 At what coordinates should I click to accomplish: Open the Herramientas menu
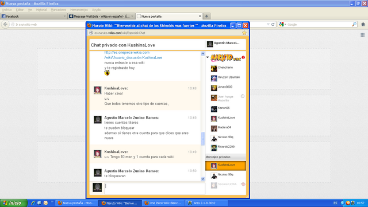(79, 10)
